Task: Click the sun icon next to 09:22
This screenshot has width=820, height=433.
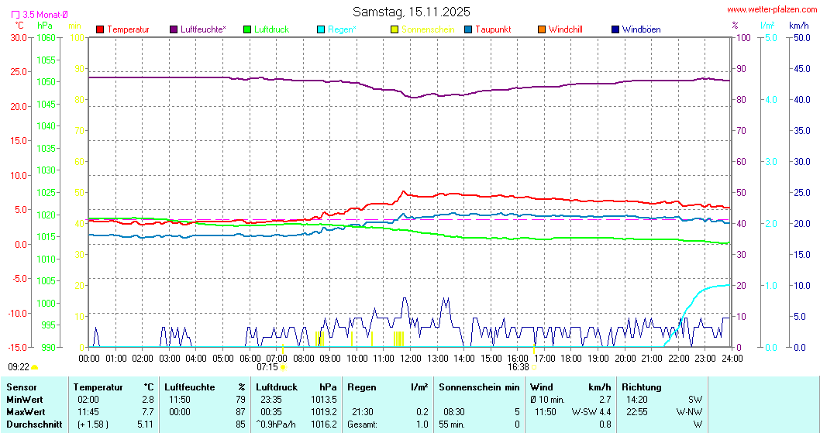Action: coord(35,367)
